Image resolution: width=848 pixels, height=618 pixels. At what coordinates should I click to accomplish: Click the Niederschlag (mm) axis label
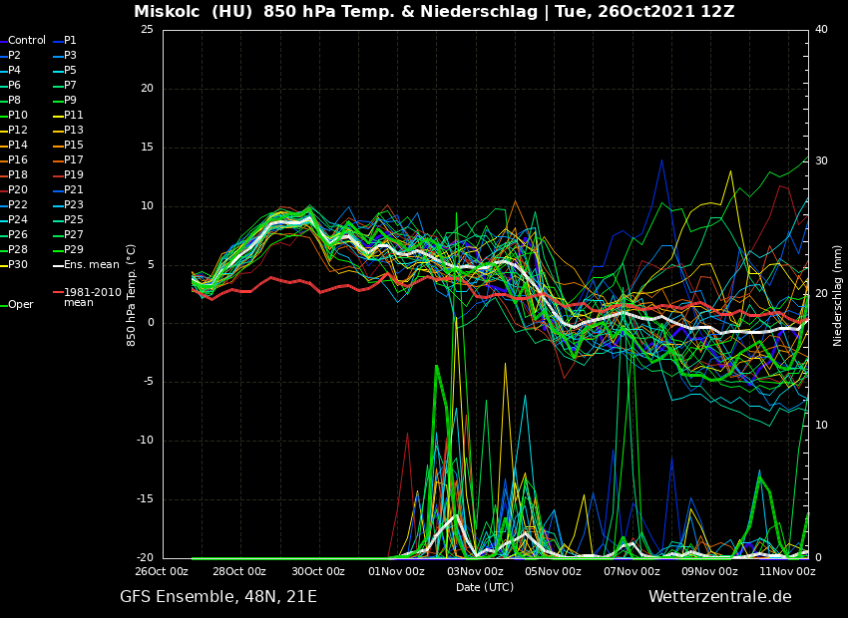[x=838, y=294]
